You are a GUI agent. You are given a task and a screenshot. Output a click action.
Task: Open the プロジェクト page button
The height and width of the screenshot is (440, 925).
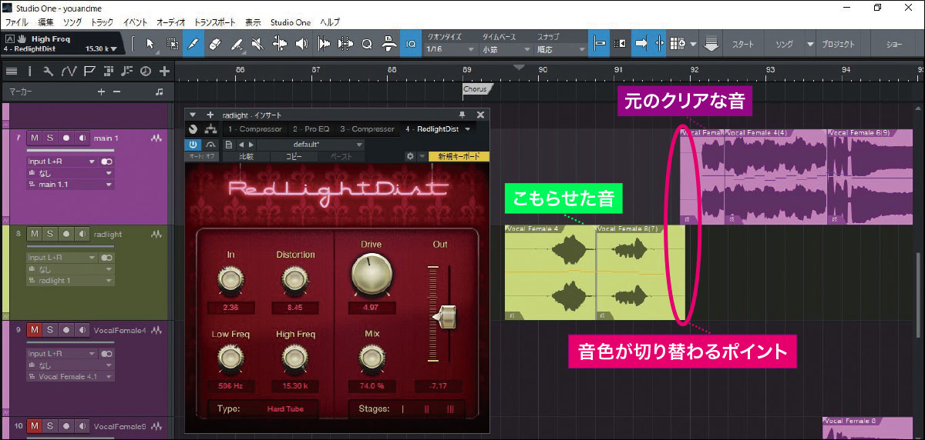[838, 45]
